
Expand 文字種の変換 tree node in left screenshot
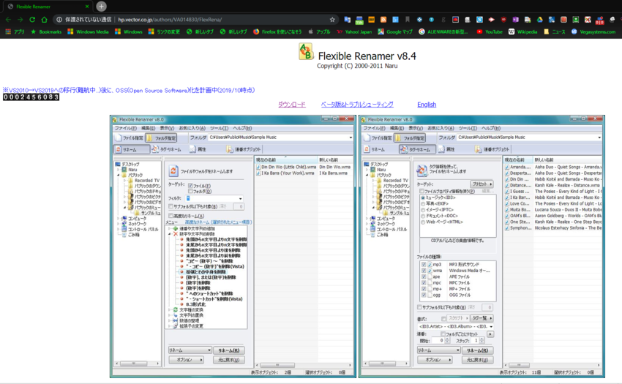[171, 310]
